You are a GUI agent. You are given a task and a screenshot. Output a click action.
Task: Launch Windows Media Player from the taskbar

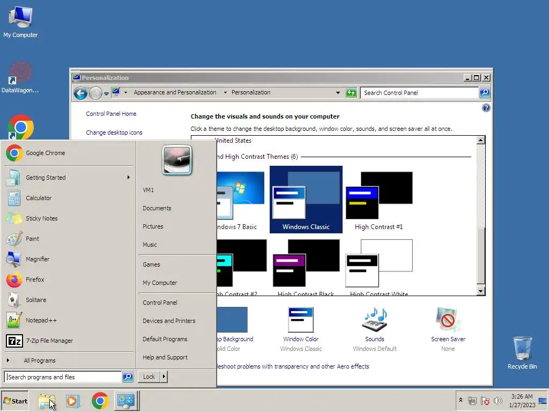(73, 401)
